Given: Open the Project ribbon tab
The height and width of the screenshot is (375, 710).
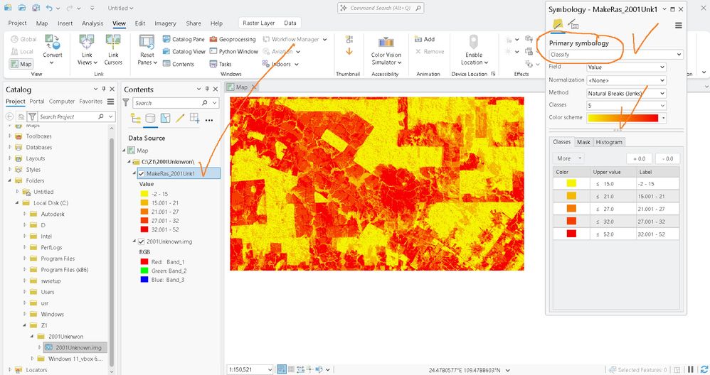Looking at the screenshot, I should (17, 23).
